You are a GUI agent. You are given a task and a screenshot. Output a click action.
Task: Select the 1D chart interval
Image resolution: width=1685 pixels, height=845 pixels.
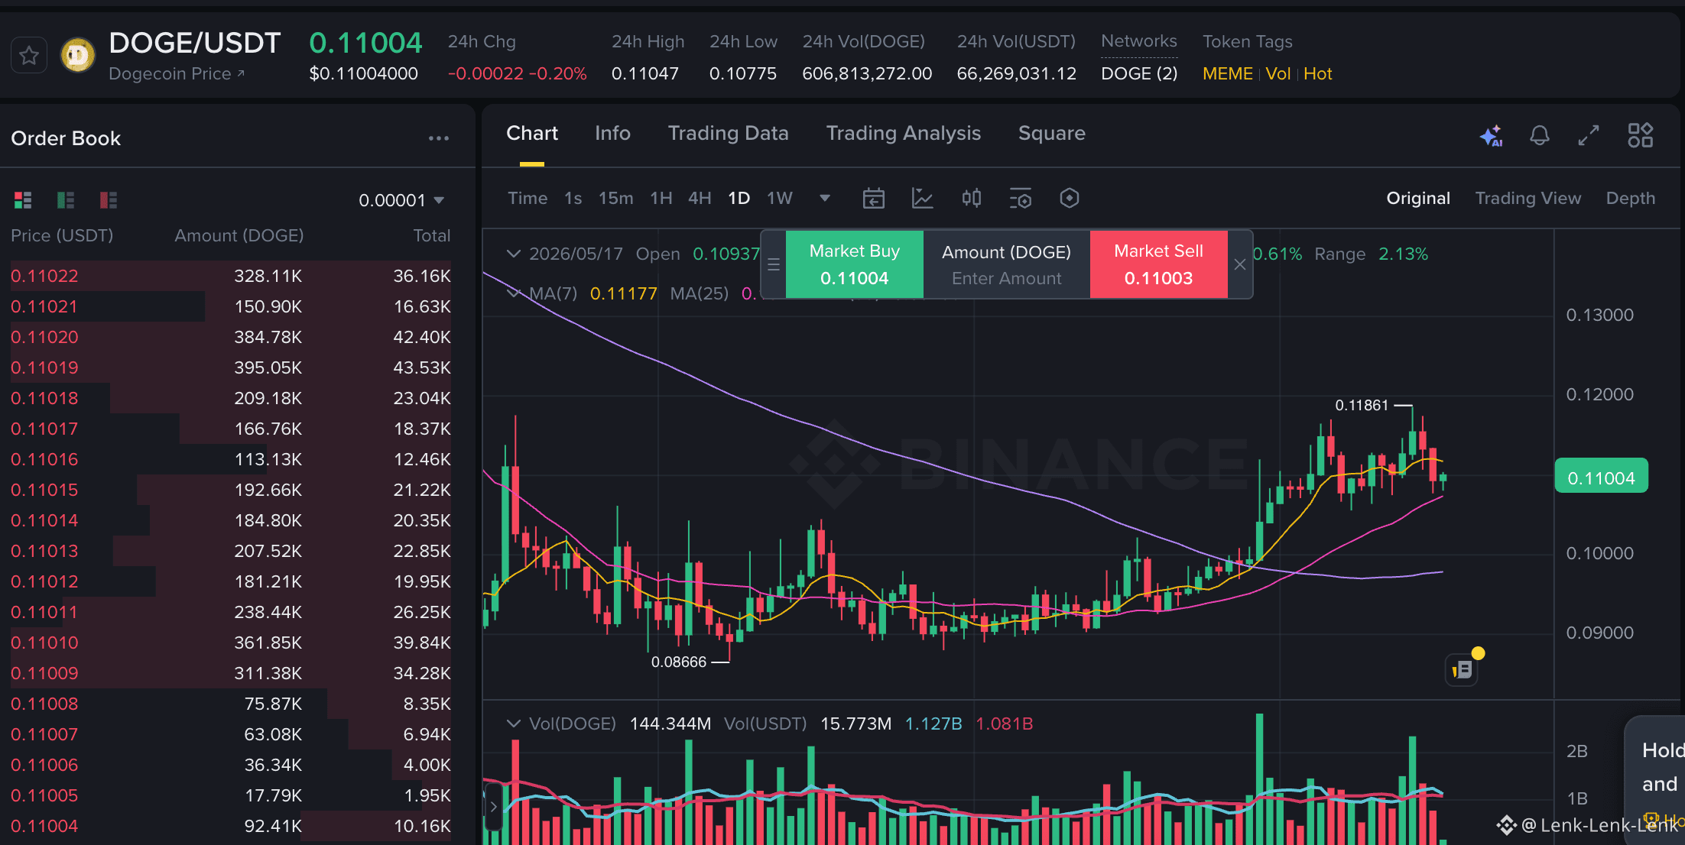pos(739,199)
